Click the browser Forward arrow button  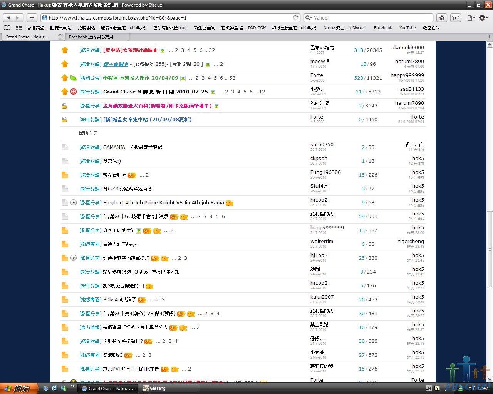pos(18,18)
